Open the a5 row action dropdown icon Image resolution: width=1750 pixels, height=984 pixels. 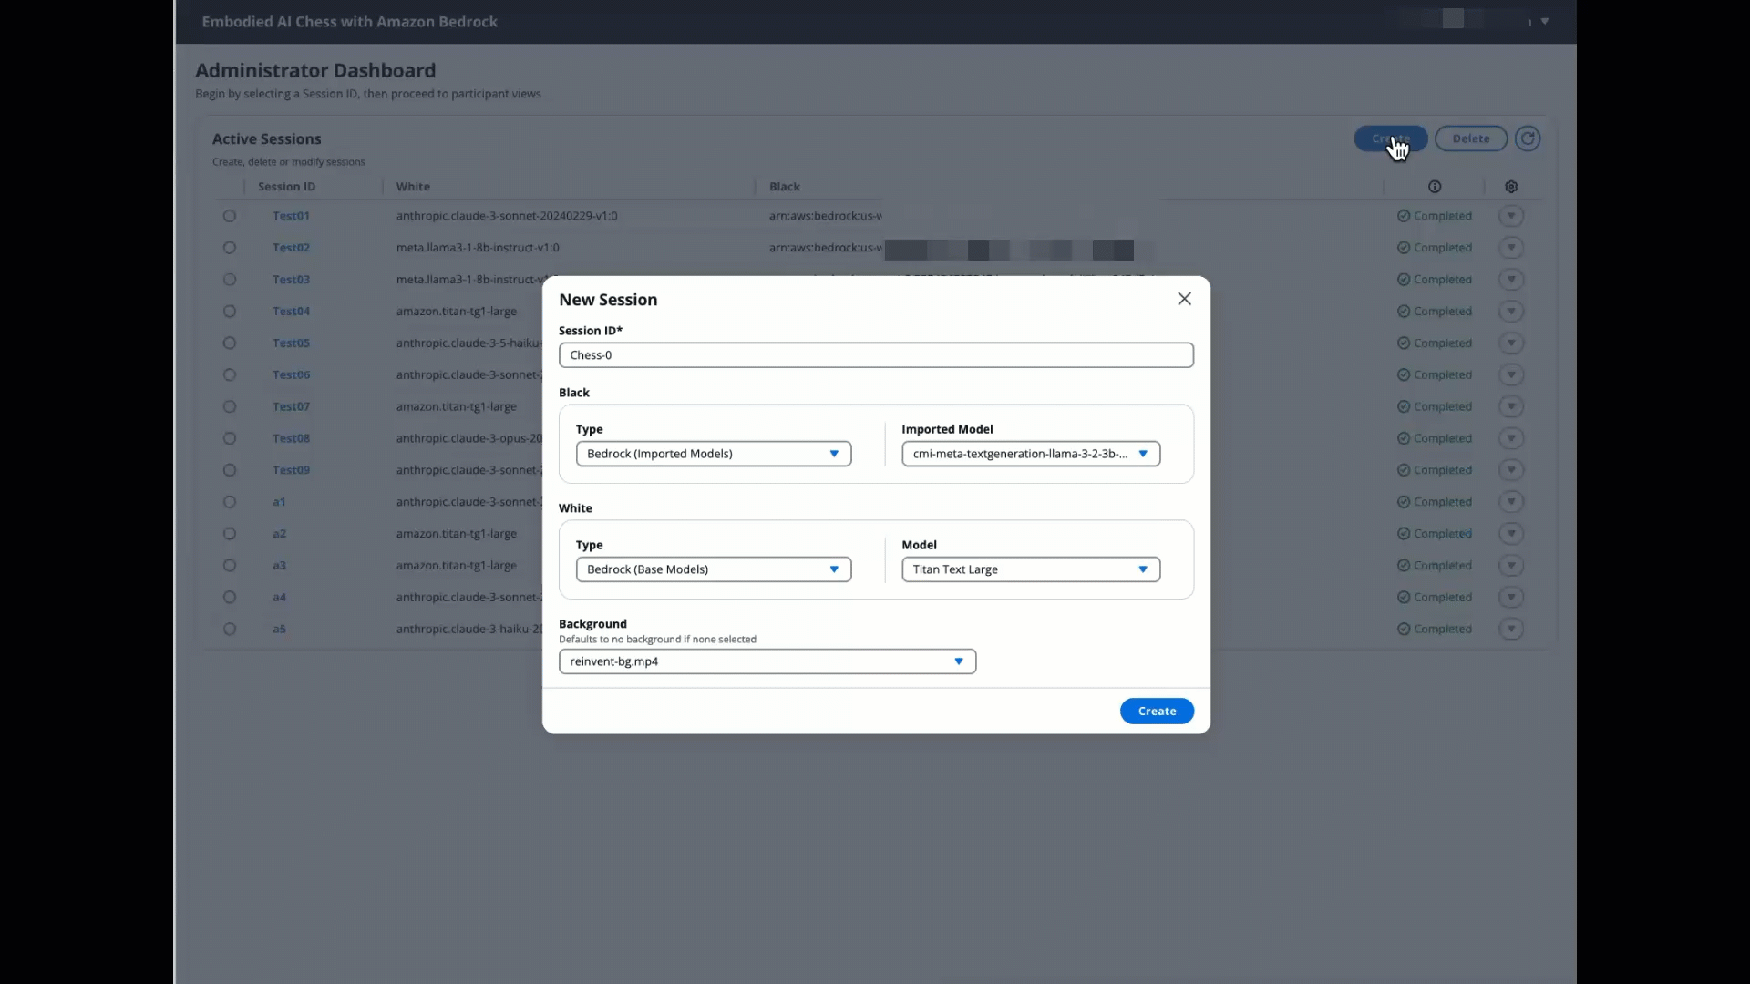tap(1511, 630)
